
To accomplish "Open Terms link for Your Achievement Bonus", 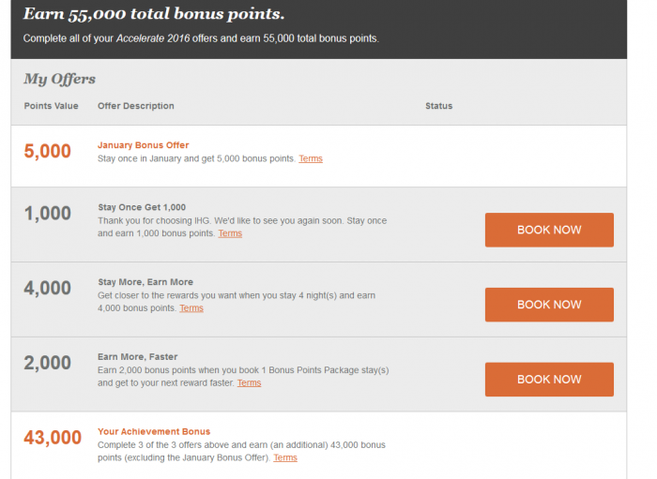I will 285,458.
